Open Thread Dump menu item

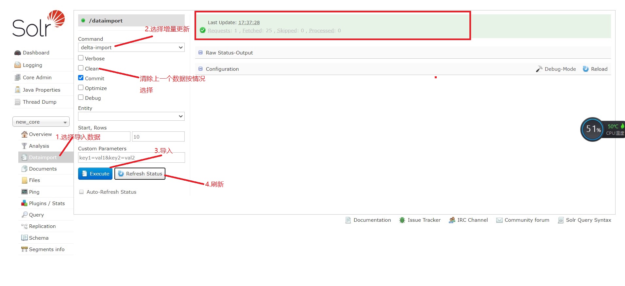point(40,102)
